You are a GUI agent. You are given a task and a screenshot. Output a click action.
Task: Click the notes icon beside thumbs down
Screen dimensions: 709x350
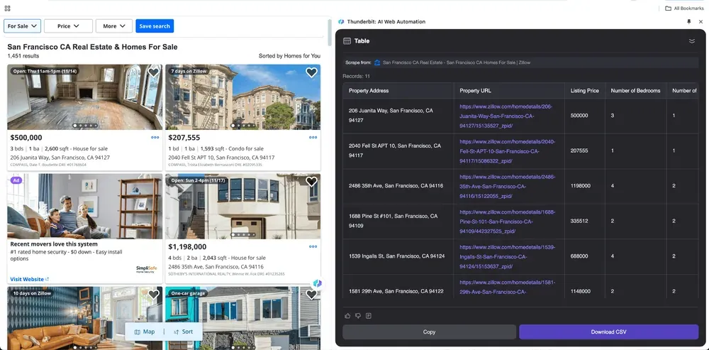369,316
